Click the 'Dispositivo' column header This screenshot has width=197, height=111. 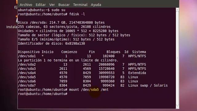29,52
